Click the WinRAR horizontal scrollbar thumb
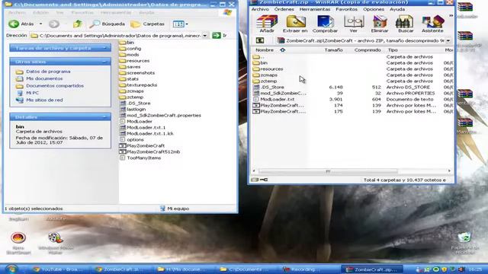The height and width of the screenshot is (274, 488). pos(328,170)
